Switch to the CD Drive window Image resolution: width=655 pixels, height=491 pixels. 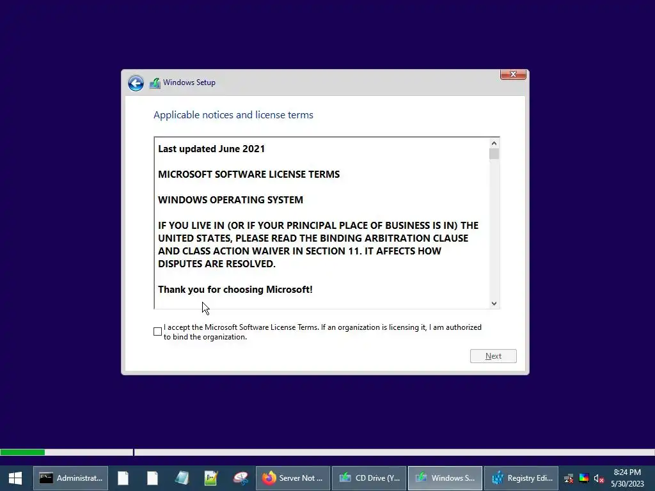coord(369,478)
